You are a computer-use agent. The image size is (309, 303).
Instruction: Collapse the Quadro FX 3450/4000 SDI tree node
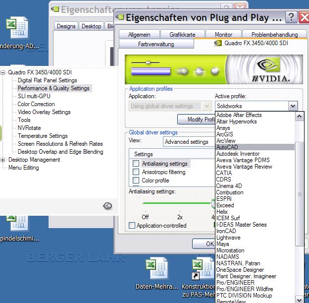pyautogui.click(x=3, y=72)
